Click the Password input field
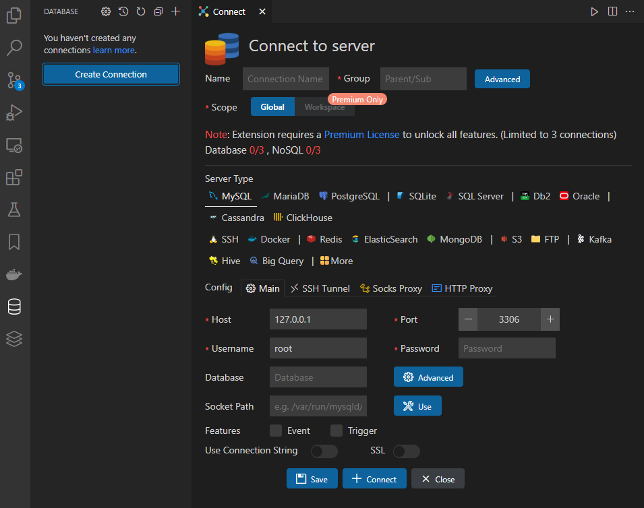644x508 pixels. (x=507, y=348)
